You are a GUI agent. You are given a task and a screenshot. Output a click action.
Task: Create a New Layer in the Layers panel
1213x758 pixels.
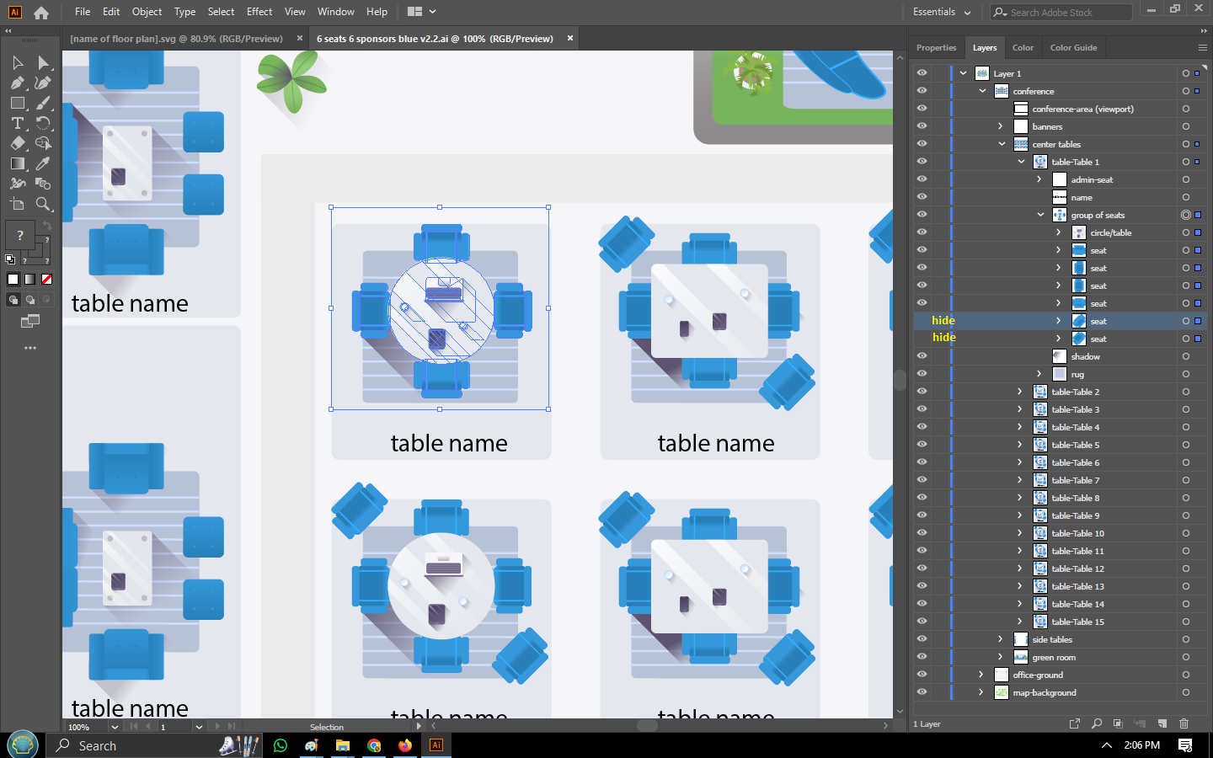(1163, 723)
